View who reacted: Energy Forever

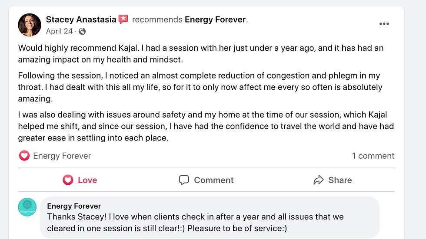click(x=62, y=156)
